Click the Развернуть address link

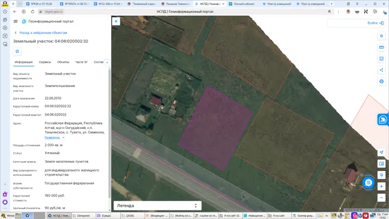(x=52, y=137)
